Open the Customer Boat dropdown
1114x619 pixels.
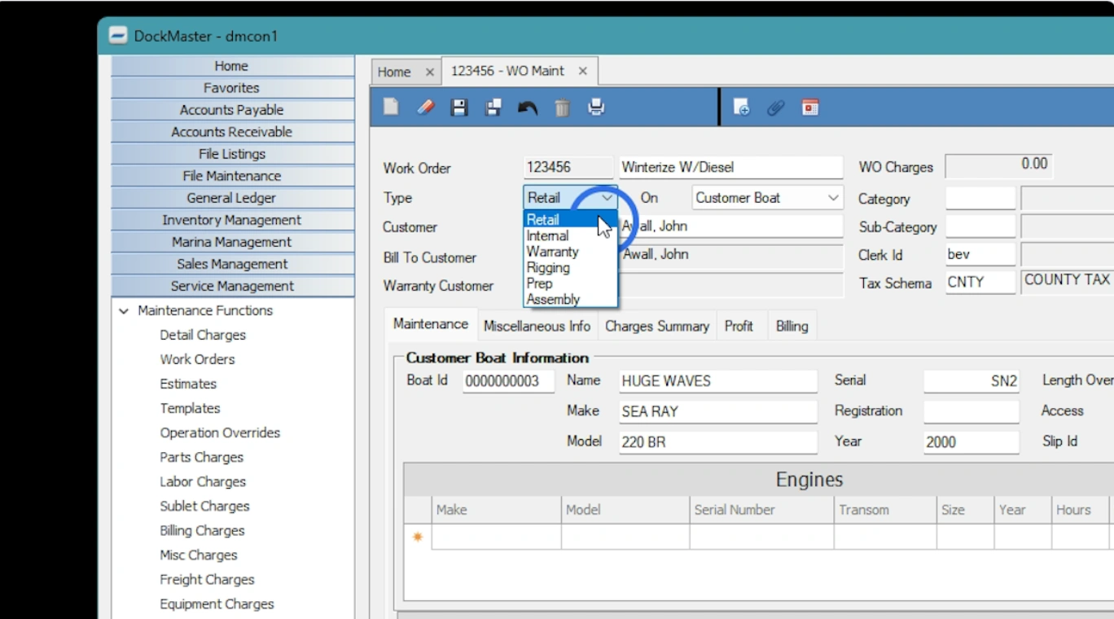833,198
